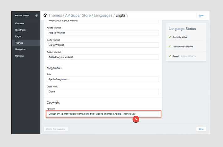Image resolution: width=223 pixels, height=147 pixels.
Task: Open the online store external link icon
Action: point(37,15)
